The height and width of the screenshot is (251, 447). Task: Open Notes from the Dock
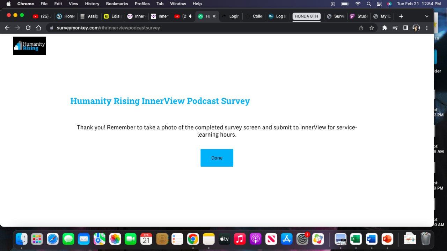(208, 239)
